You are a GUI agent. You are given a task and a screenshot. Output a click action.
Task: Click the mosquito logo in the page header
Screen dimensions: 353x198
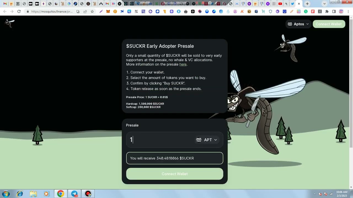pyautogui.click(x=9, y=23)
